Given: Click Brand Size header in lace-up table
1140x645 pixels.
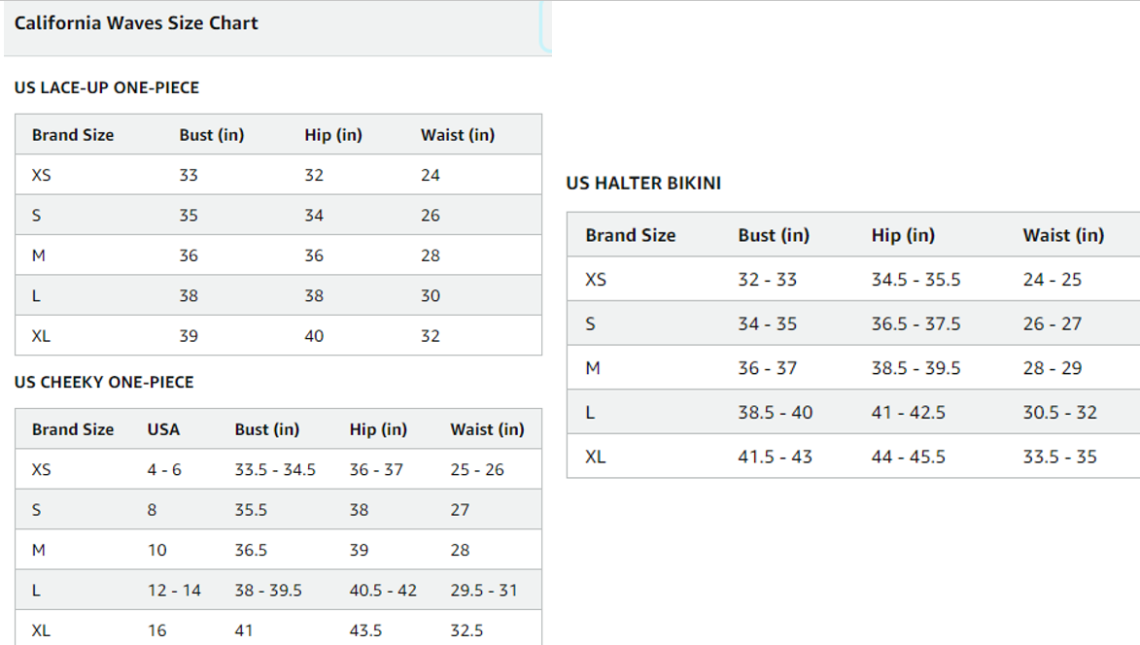Looking at the screenshot, I should (x=73, y=135).
